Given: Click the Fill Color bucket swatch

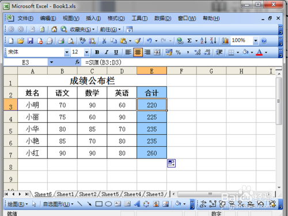Looking at the screenshot, I should [245, 52].
